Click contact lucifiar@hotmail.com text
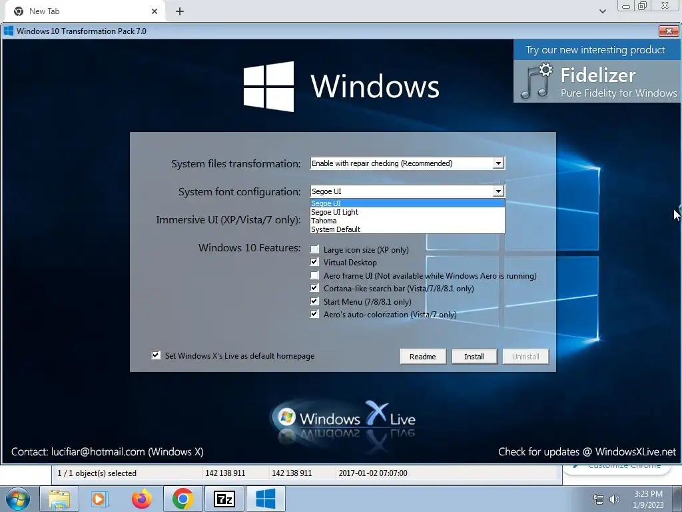Image resolution: width=682 pixels, height=512 pixels. coord(107,452)
